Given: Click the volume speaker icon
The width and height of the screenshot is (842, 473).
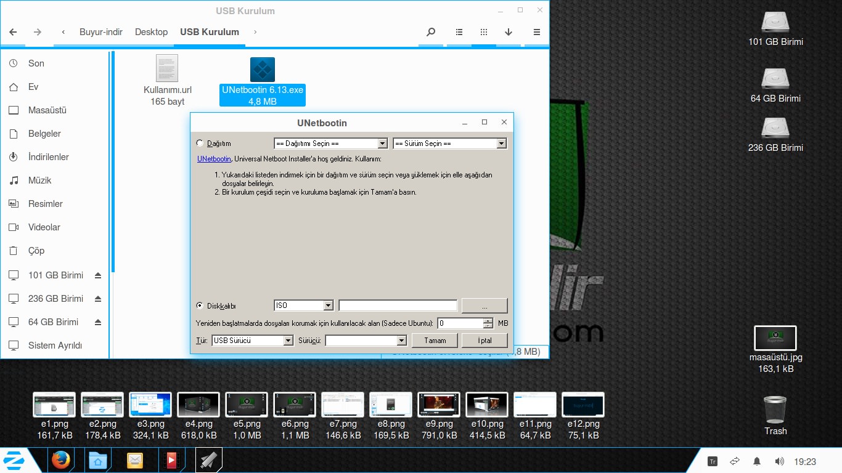Looking at the screenshot, I should coord(779,461).
